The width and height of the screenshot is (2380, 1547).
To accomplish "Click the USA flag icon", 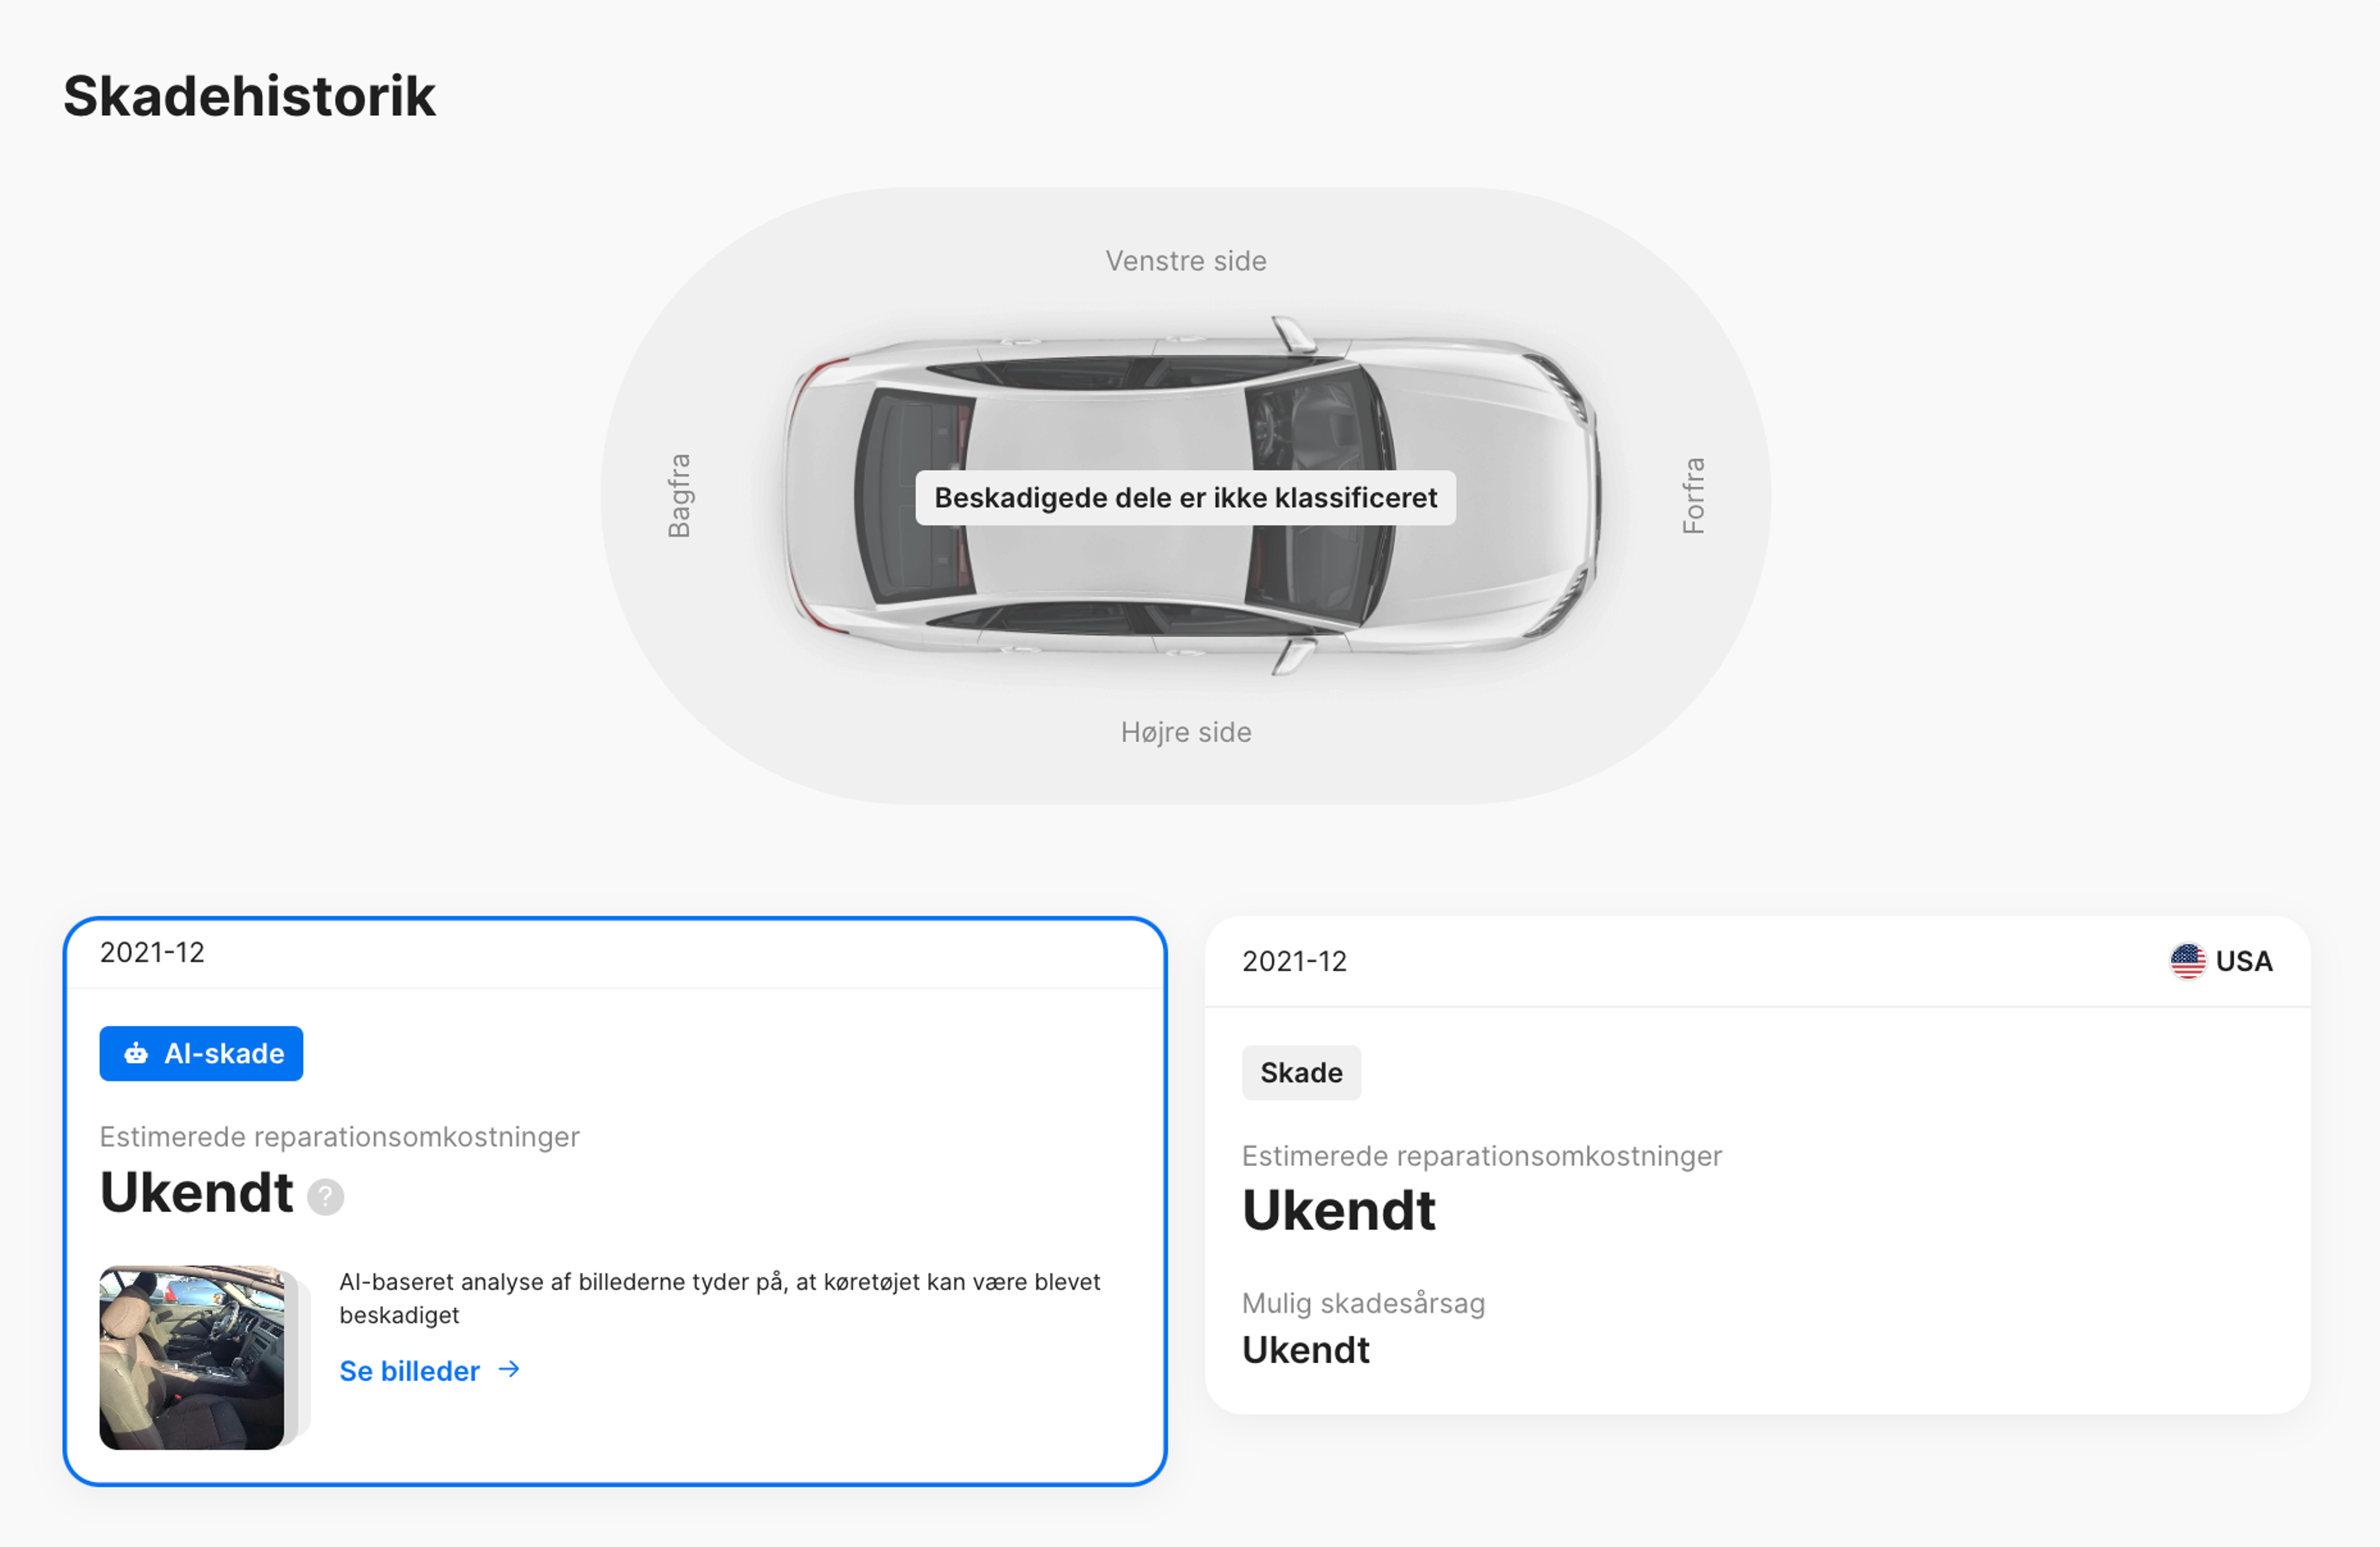I will [2187, 962].
